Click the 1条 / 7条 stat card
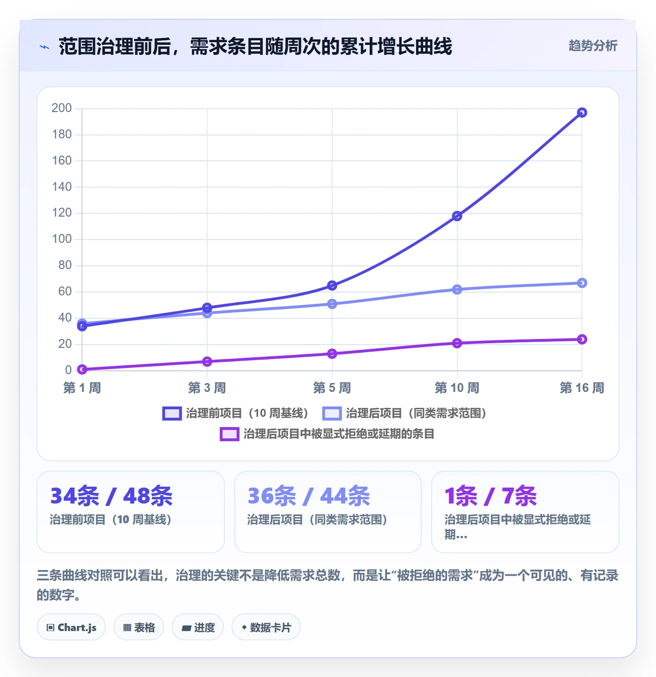The height and width of the screenshot is (677, 656). [525, 512]
